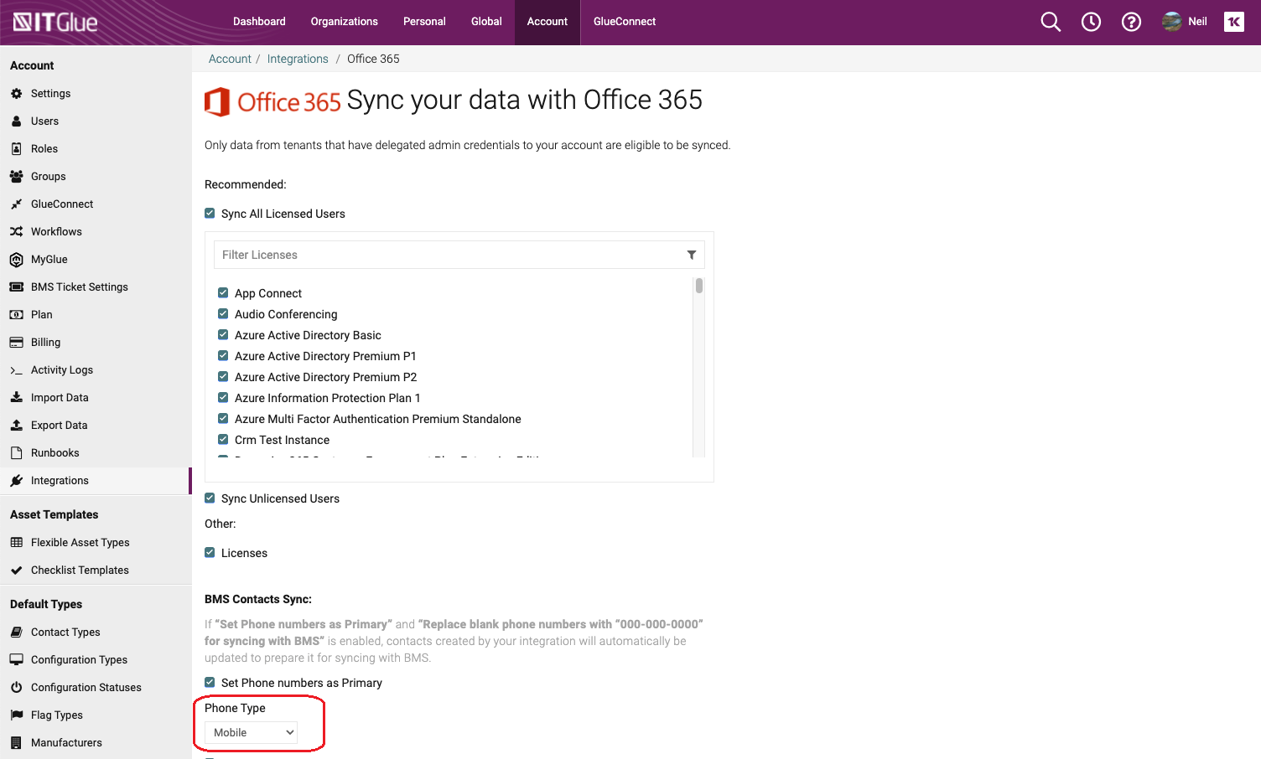Image resolution: width=1261 pixels, height=759 pixels.
Task: Click the Kaseya K icon
Action: (1234, 22)
